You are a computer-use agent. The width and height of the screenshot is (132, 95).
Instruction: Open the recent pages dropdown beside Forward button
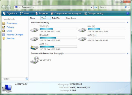click(12, 7)
